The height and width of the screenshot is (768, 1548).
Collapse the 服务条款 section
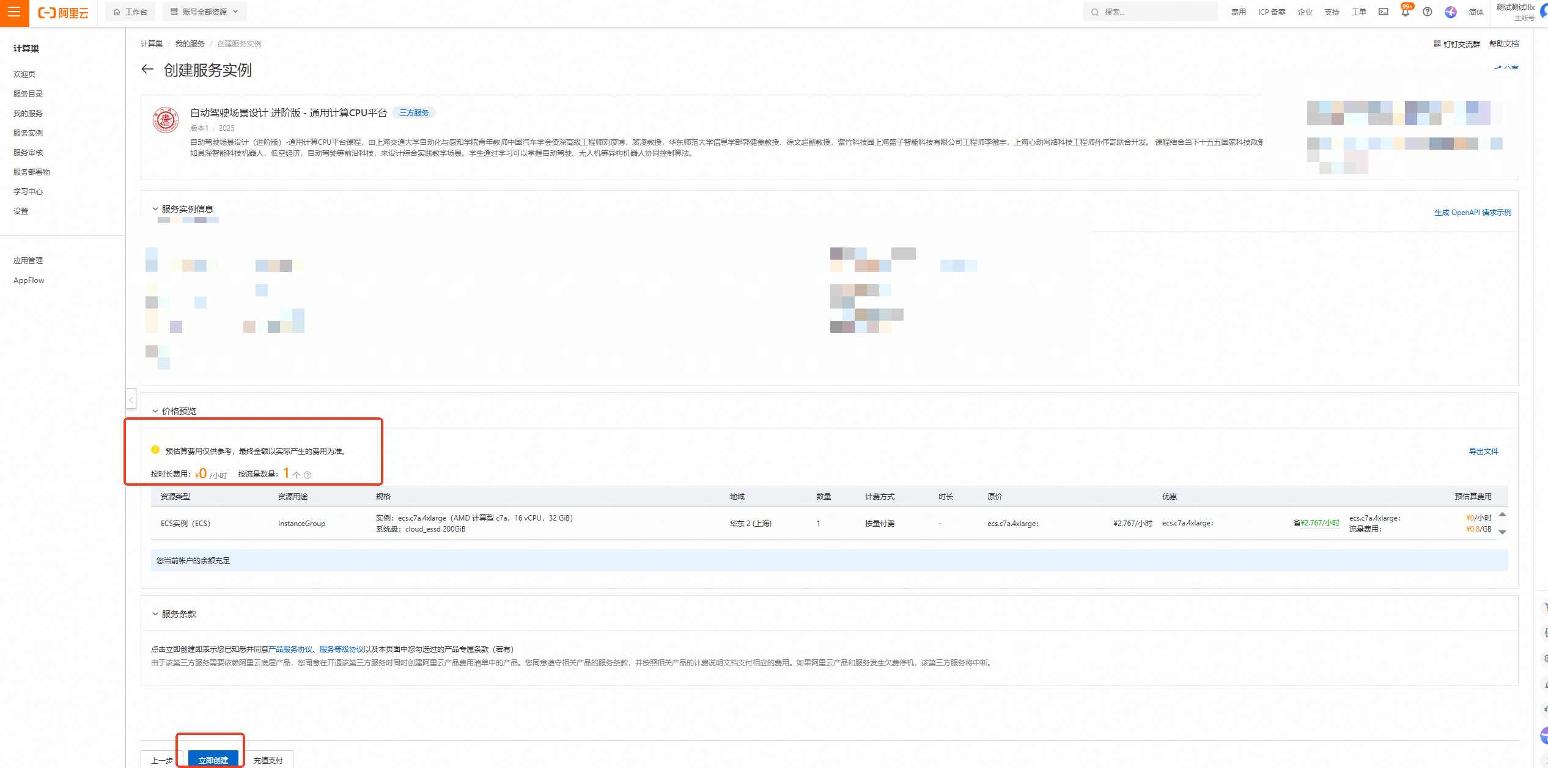[155, 614]
